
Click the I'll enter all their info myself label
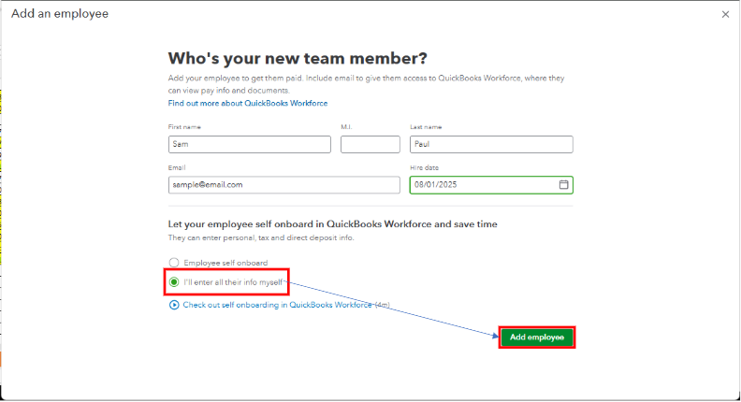click(233, 281)
